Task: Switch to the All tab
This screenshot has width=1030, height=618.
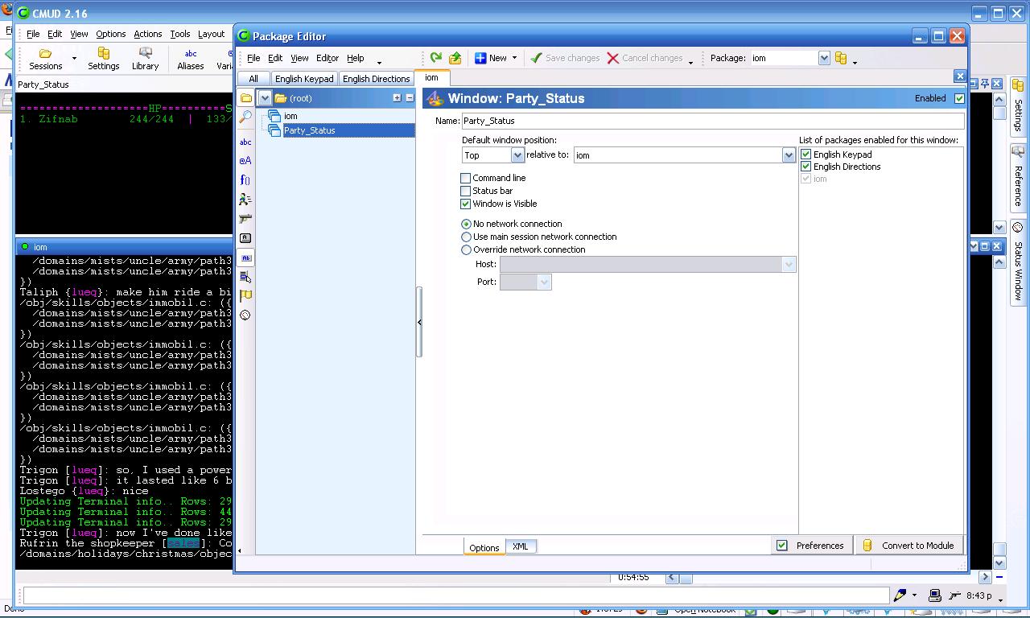Action: click(253, 79)
